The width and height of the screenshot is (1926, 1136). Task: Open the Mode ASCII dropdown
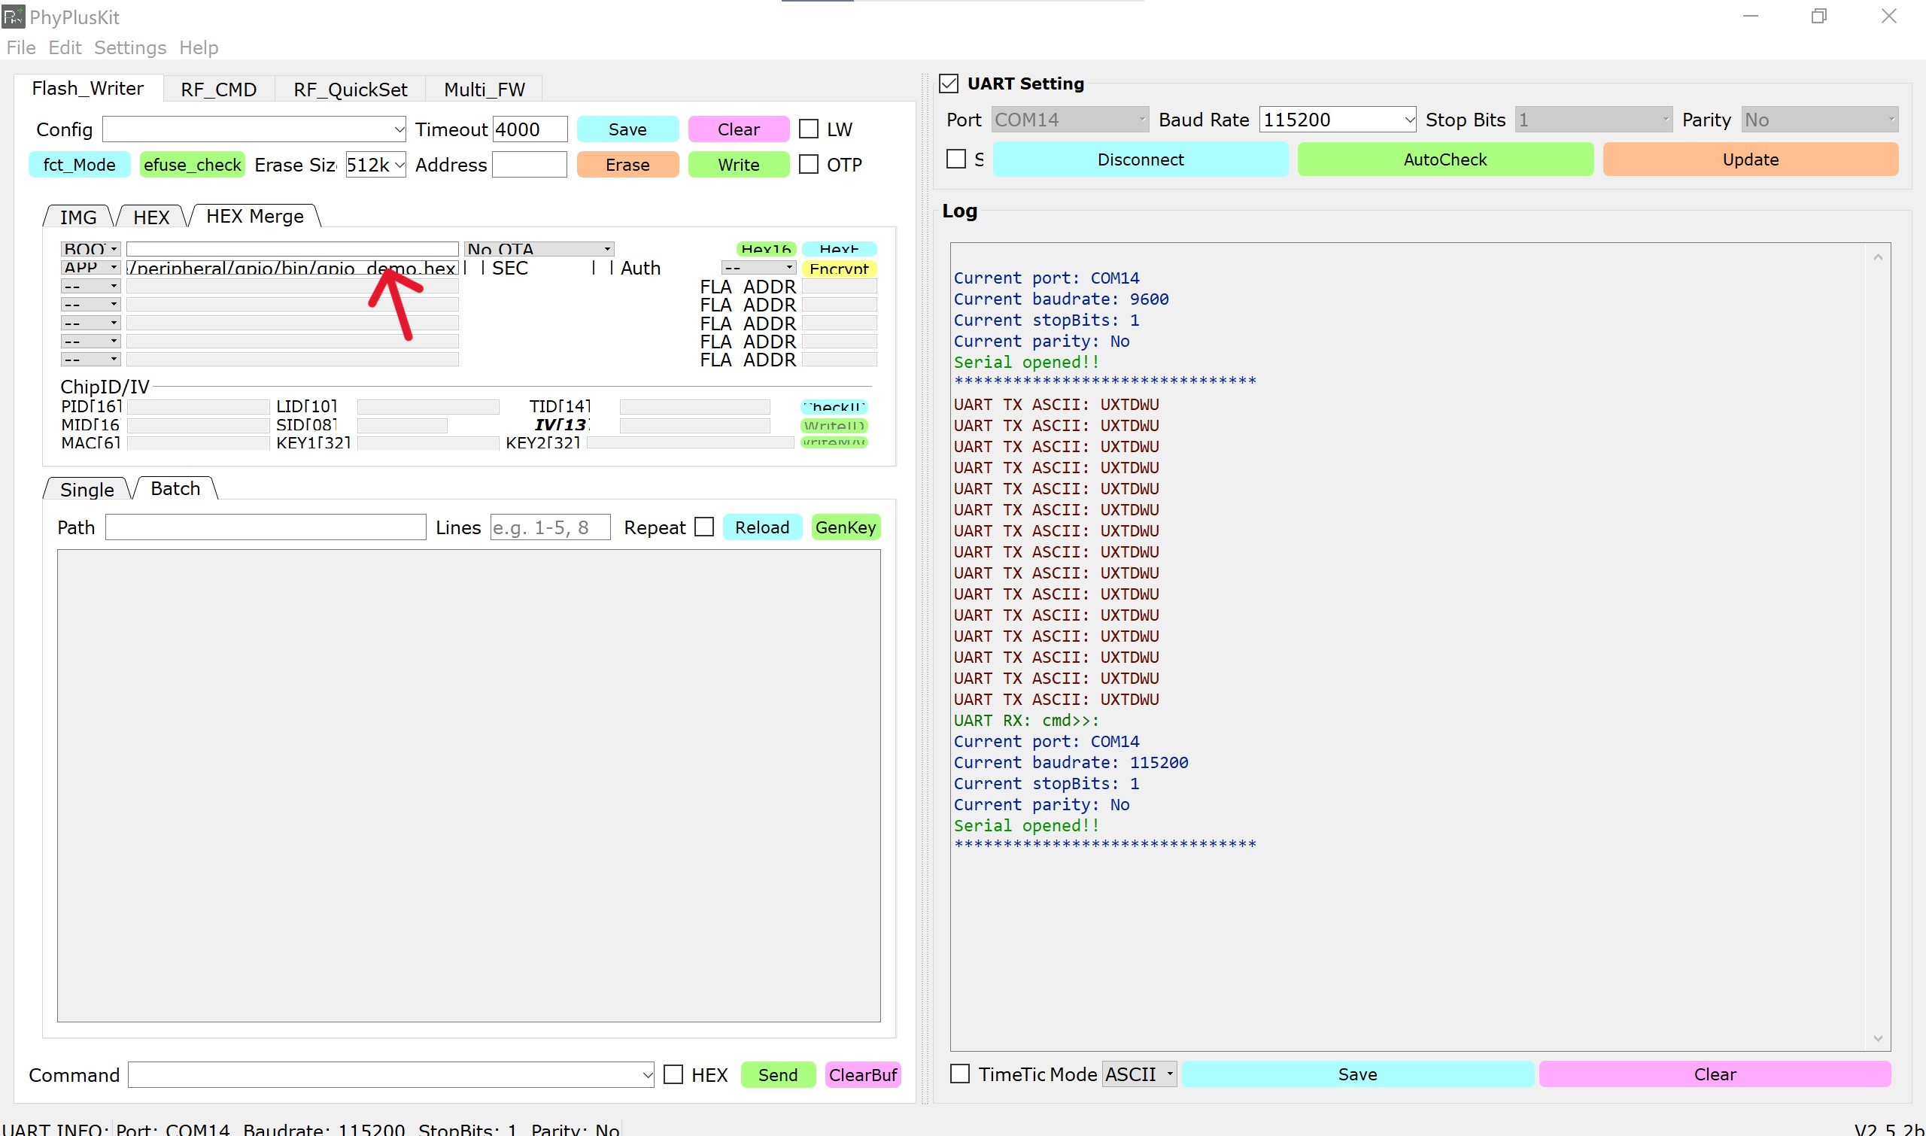[1139, 1074]
